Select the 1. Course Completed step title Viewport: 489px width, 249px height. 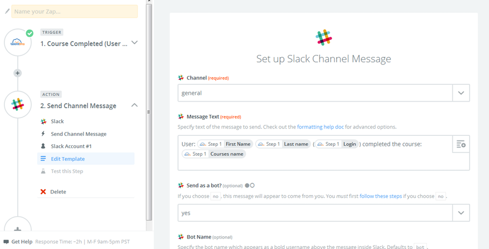(84, 44)
